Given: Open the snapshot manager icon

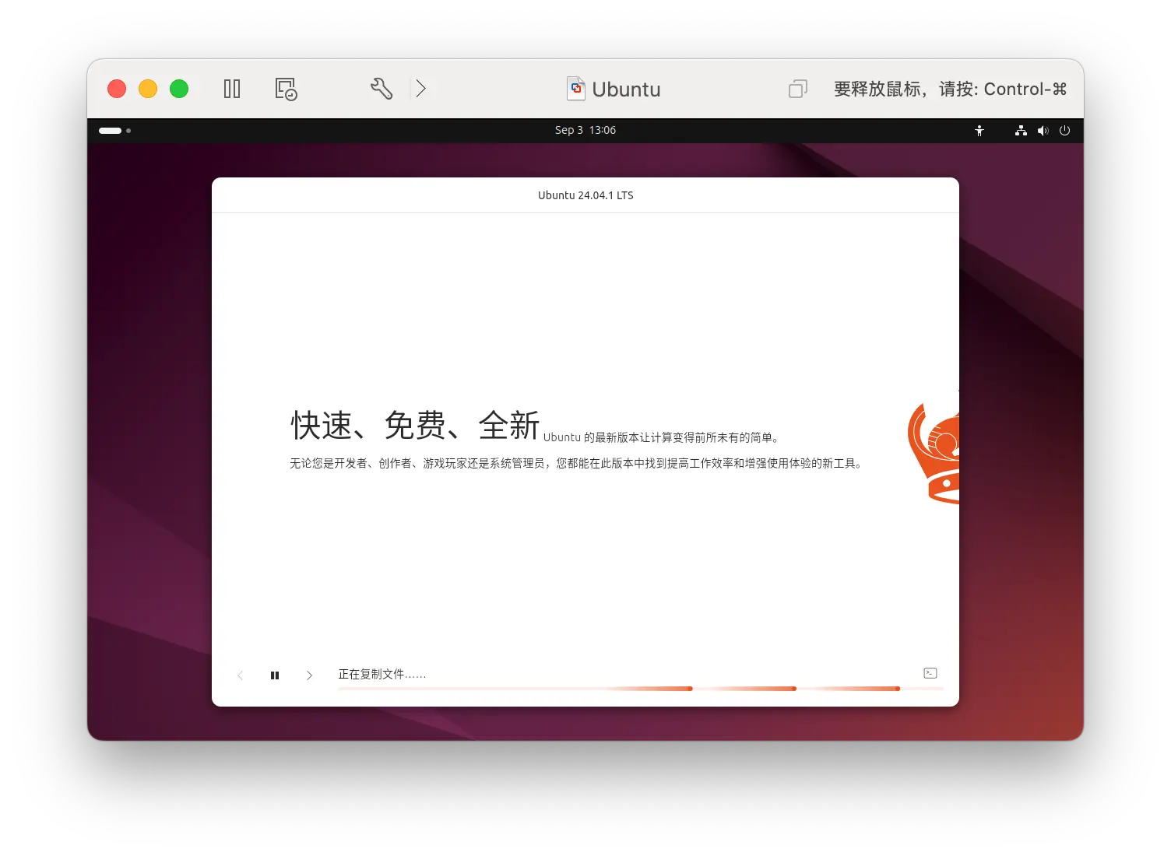Looking at the screenshot, I should [286, 89].
